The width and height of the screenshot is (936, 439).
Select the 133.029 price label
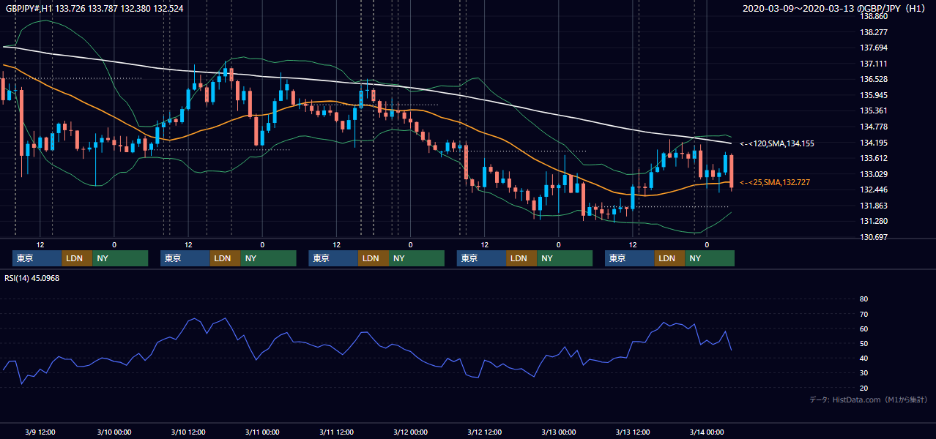[x=873, y=174]
